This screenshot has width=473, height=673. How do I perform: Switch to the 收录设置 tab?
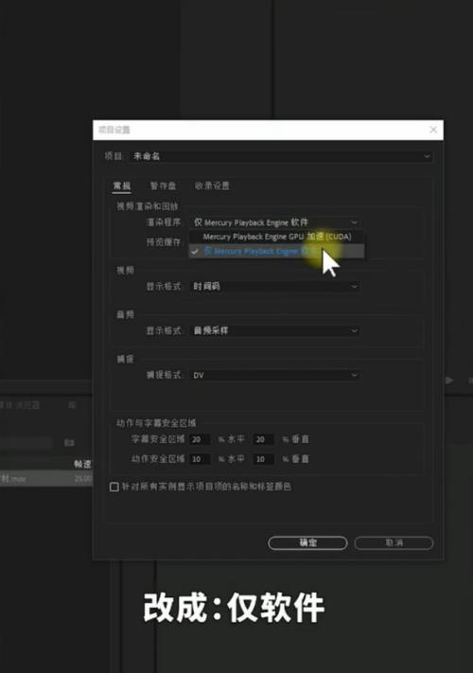point(212,186)
